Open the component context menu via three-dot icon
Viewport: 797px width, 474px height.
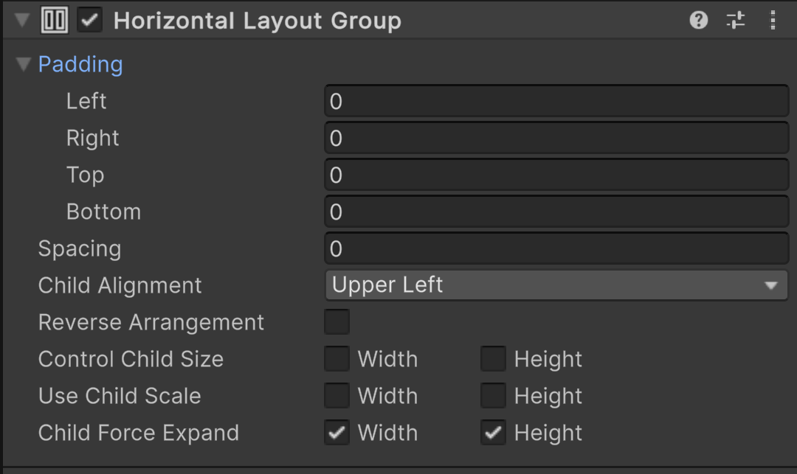[x=773, y=20]
